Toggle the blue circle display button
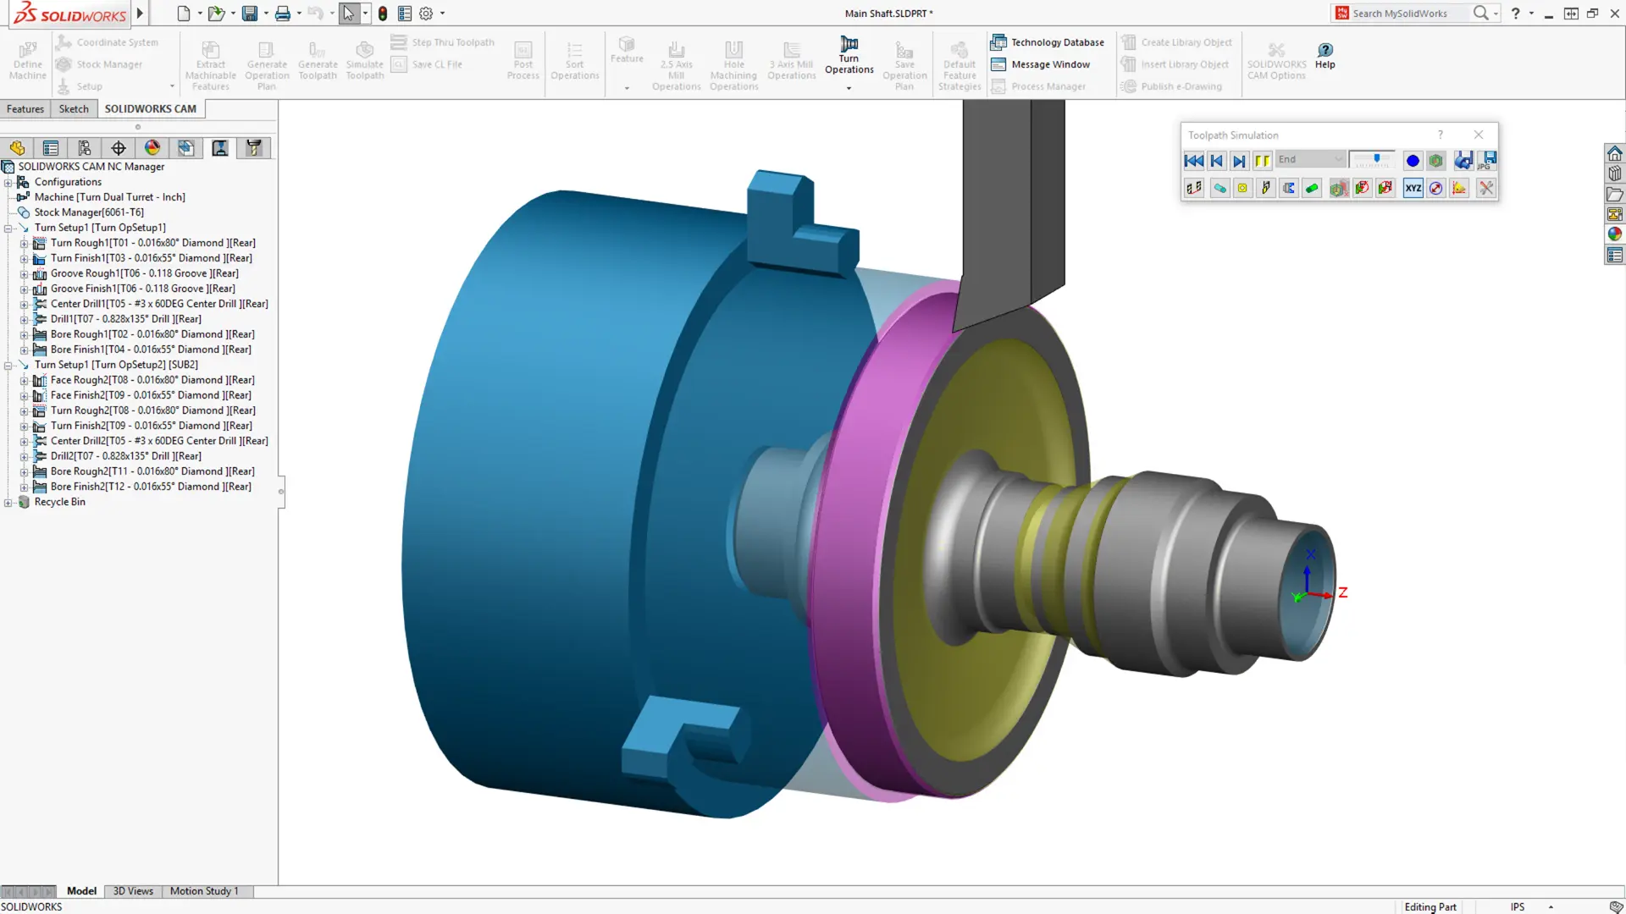 click(1413, 161)
